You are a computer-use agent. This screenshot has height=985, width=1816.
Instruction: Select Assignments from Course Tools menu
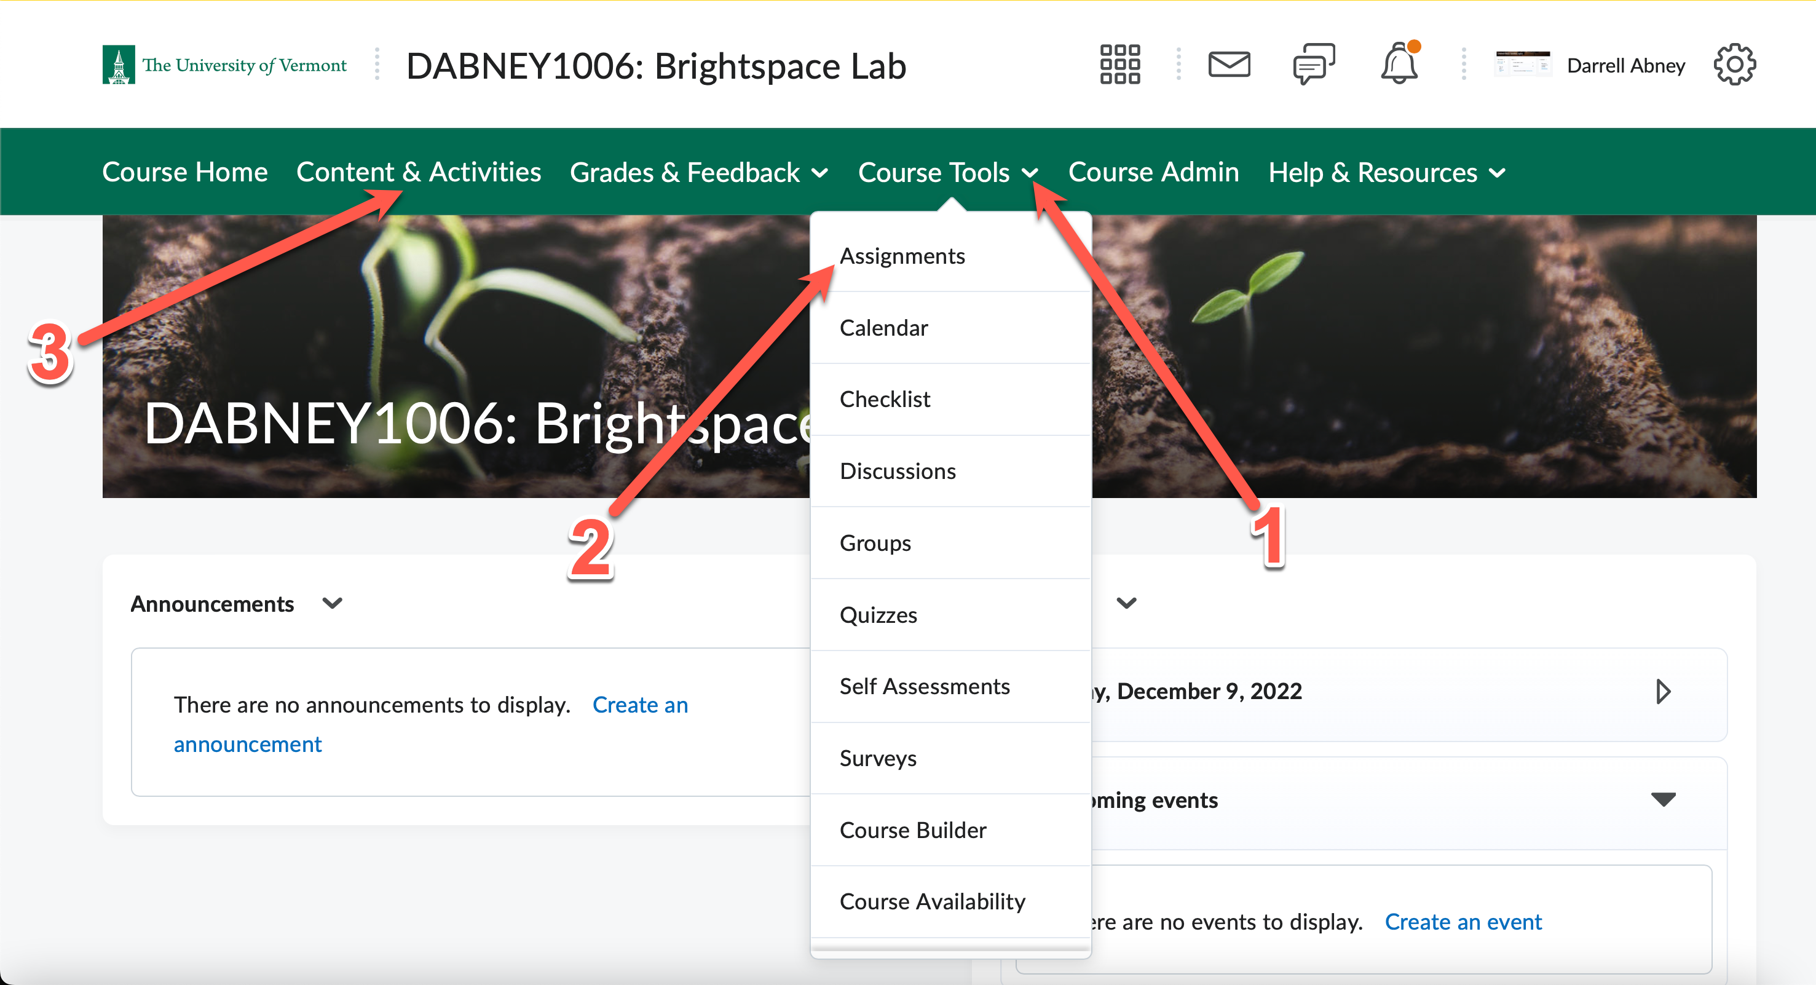950,256
